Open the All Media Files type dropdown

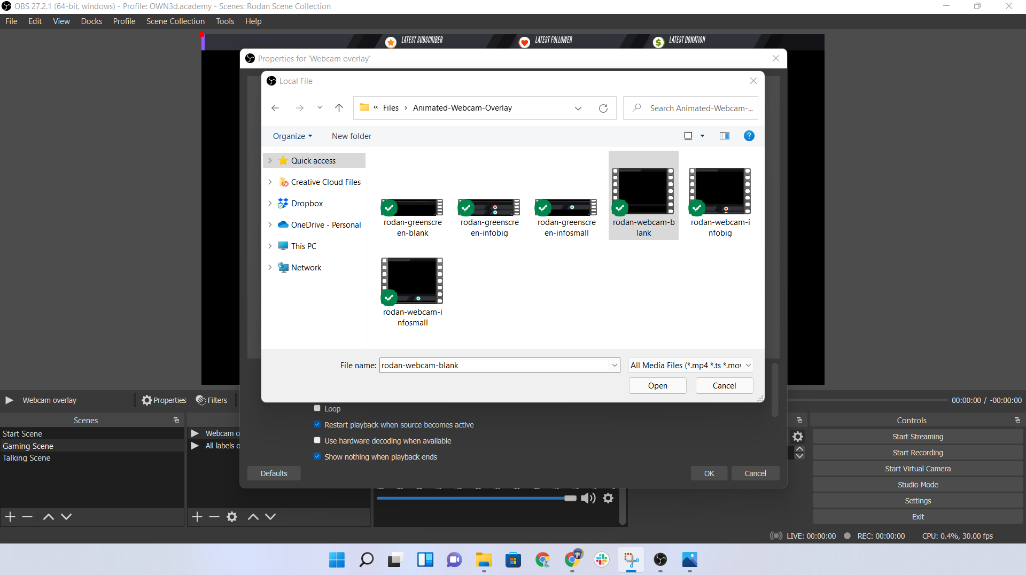[x=691, y=366]
